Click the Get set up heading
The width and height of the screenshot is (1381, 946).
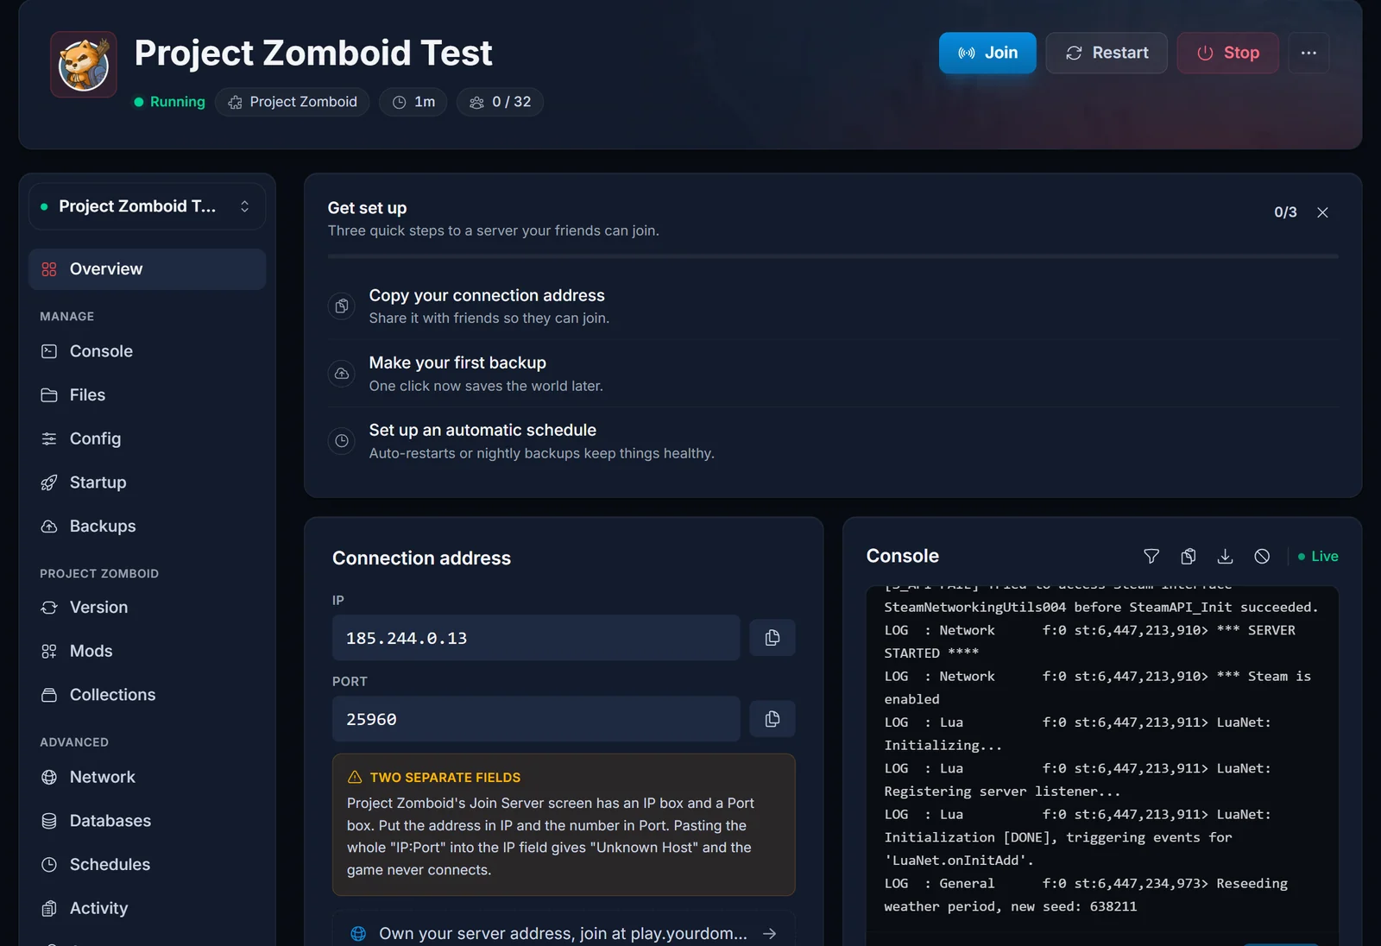tap(367, 208)
